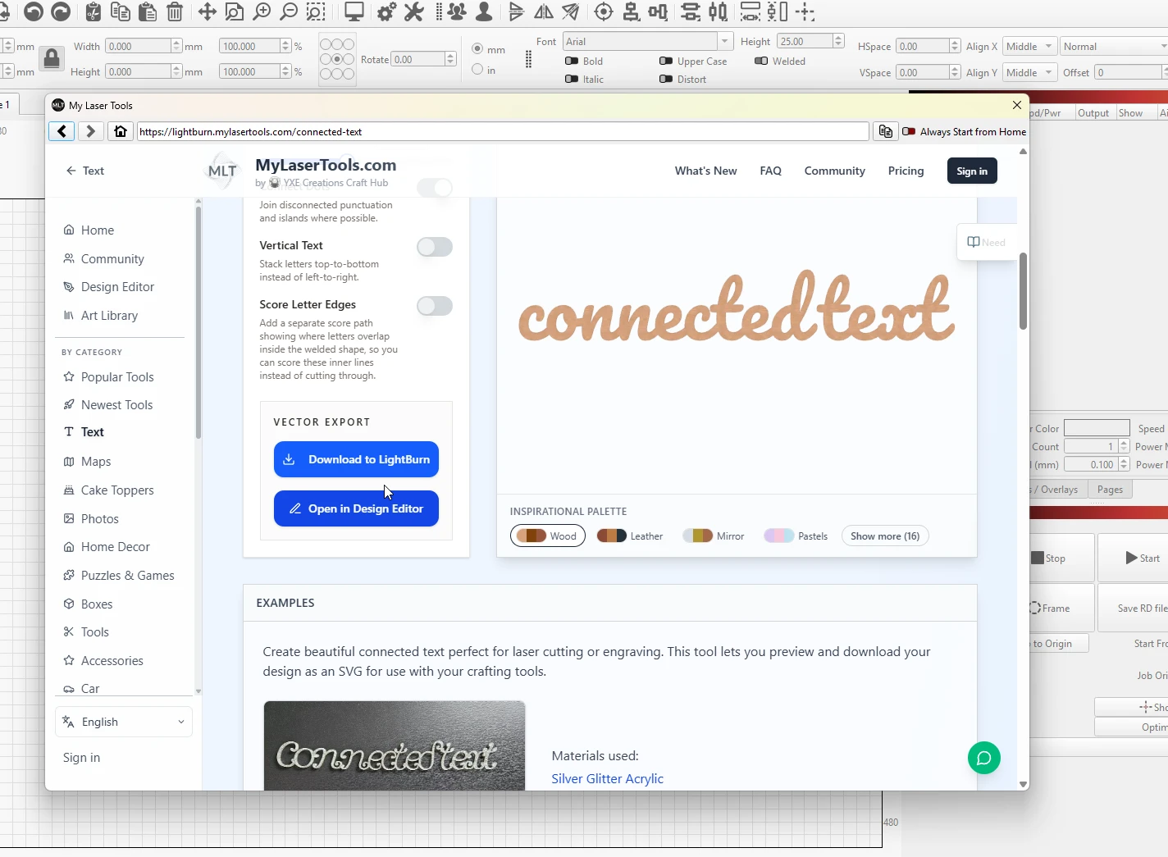Toggle the Upper Case switch
This screenshot has width=1168, height=857.
coord(666,61)
